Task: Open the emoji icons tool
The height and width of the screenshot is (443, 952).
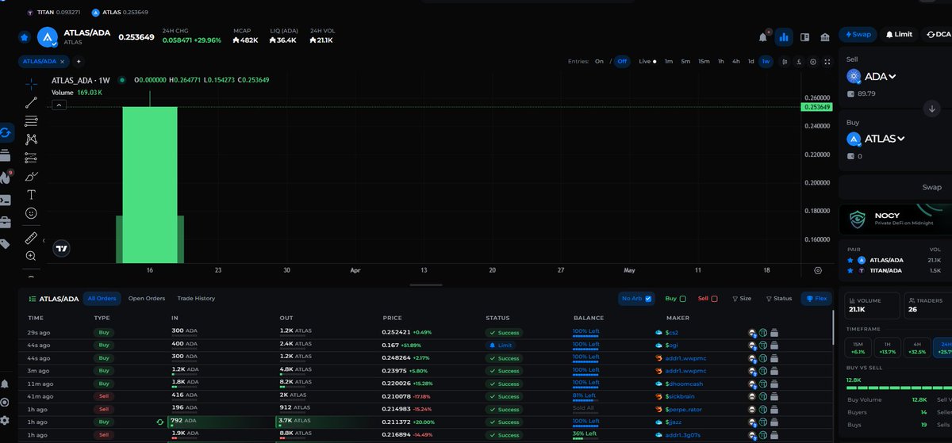Action: (x=31, y=213)
